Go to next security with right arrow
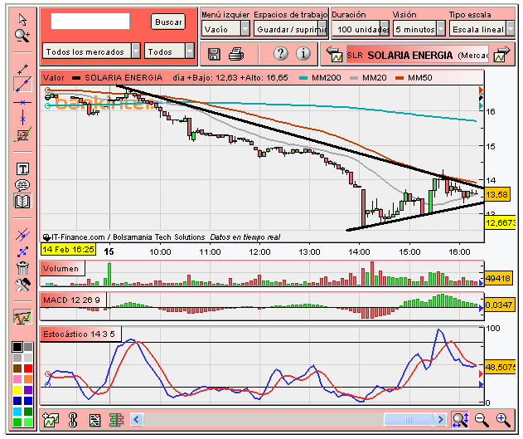 pyautogui.click(x=502, y=54)
